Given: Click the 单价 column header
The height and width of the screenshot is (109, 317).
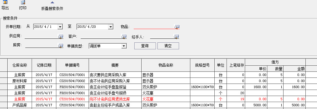Looking at the screenshot, I should click(x=256, y=68).
